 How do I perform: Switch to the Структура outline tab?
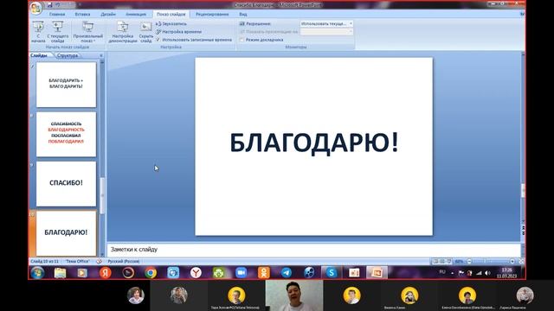pyautogui.click(x=68, y=55)
